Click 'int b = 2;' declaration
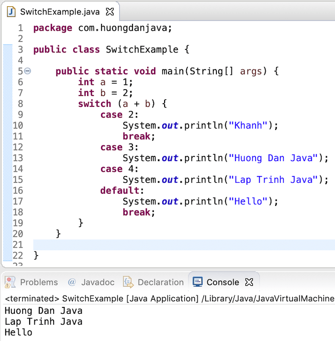Screen dimensions: 335x341 [105, 93]
